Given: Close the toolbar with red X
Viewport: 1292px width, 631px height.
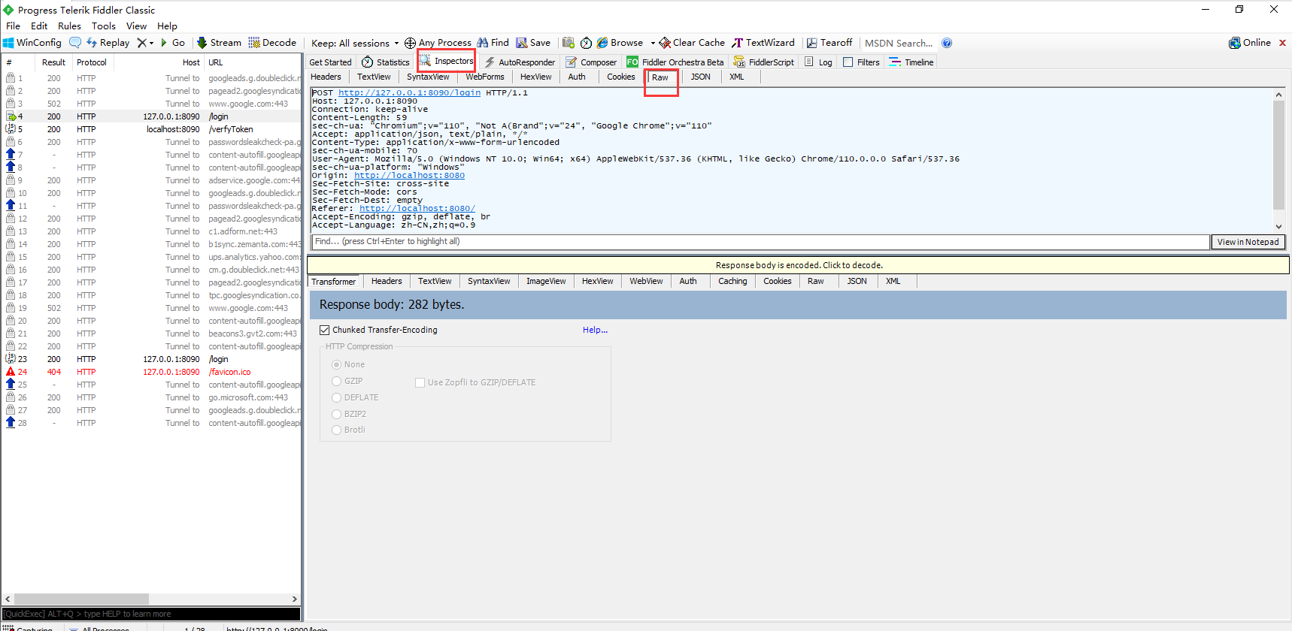Looking at the screenshot, I should pos(1282,43).
